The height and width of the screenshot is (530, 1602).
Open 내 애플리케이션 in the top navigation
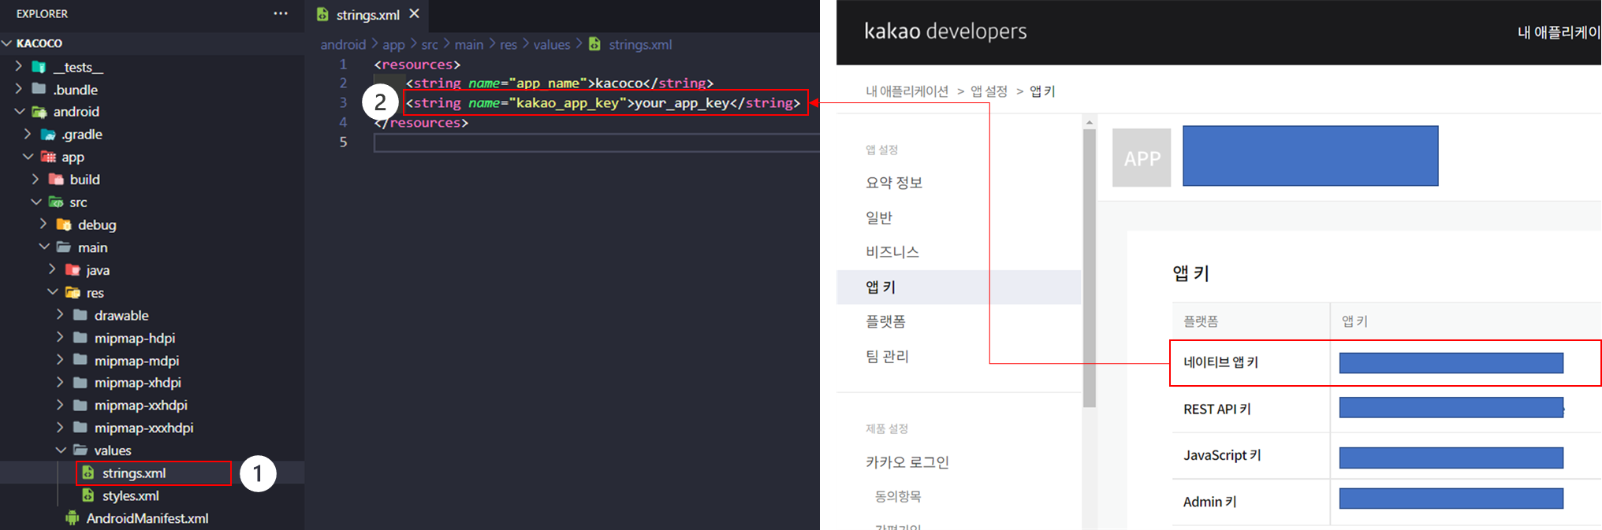(1559, 32)
